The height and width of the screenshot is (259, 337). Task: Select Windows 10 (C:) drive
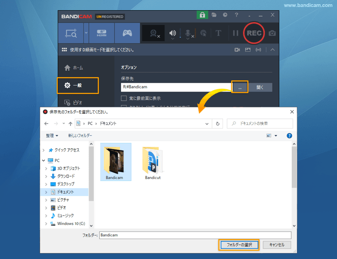click(71, 224)
